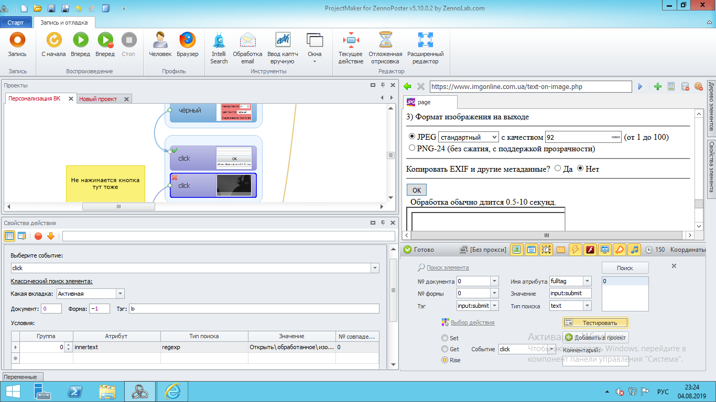Toggle the sound icon in browser status bar
This screenshot has width=716, height=402.
[x=634, y=250]
